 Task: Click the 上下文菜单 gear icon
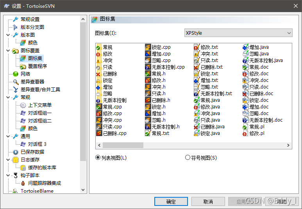[x=23, y=105]
